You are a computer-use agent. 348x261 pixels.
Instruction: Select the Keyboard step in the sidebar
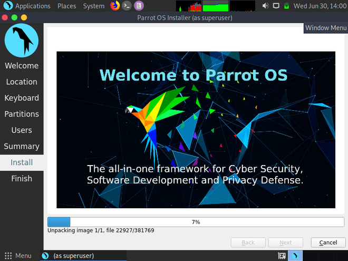coord(22,98)
